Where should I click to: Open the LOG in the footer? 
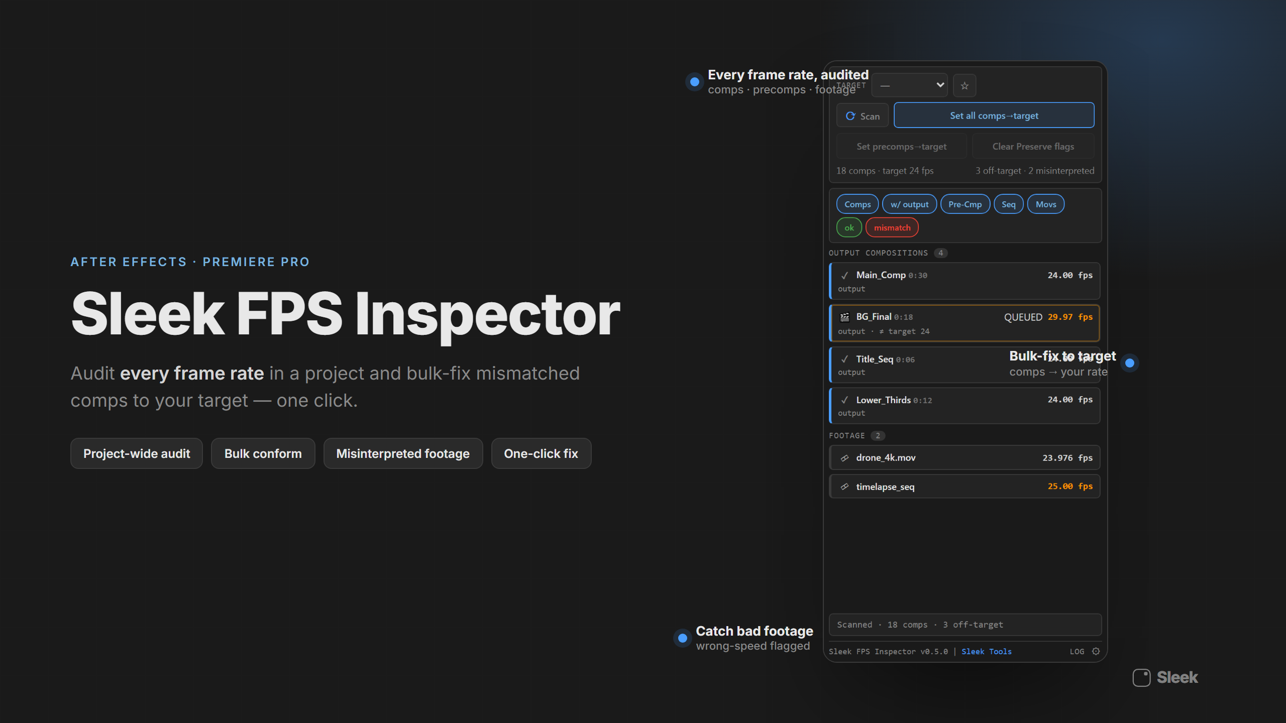point(1077,651)
